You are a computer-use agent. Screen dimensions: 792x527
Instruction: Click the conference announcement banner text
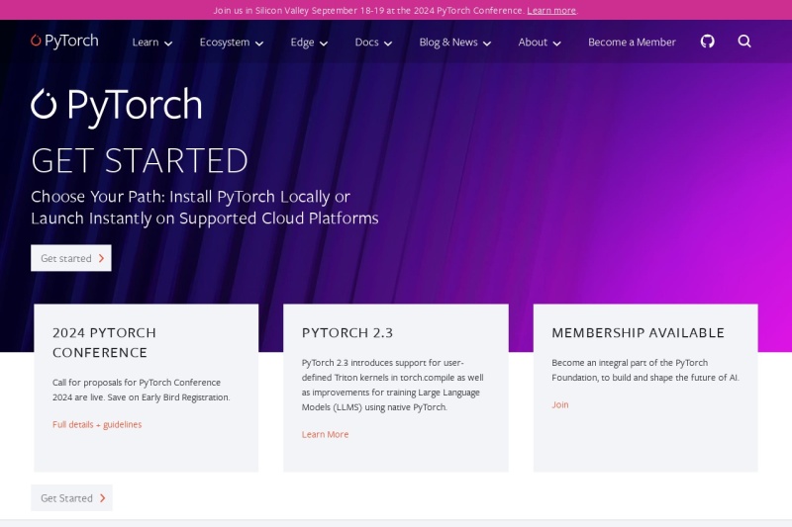(x=367, y=10)
